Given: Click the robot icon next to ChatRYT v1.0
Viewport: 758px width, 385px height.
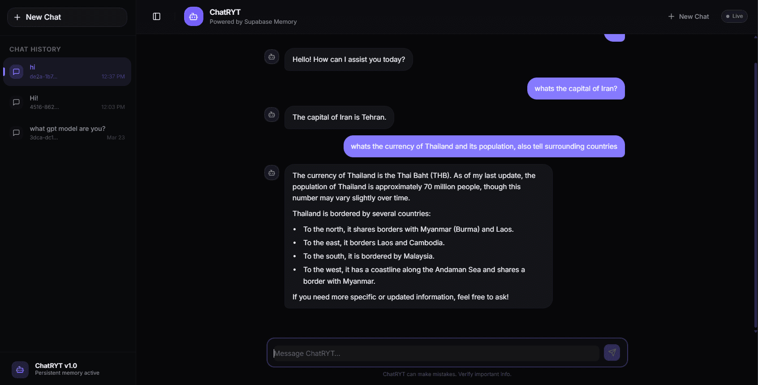Looking at the screenshot, I should point(20,369).
